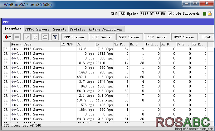Open the Active Connections tab
The image size is (215, 131).
coord(106,29)
